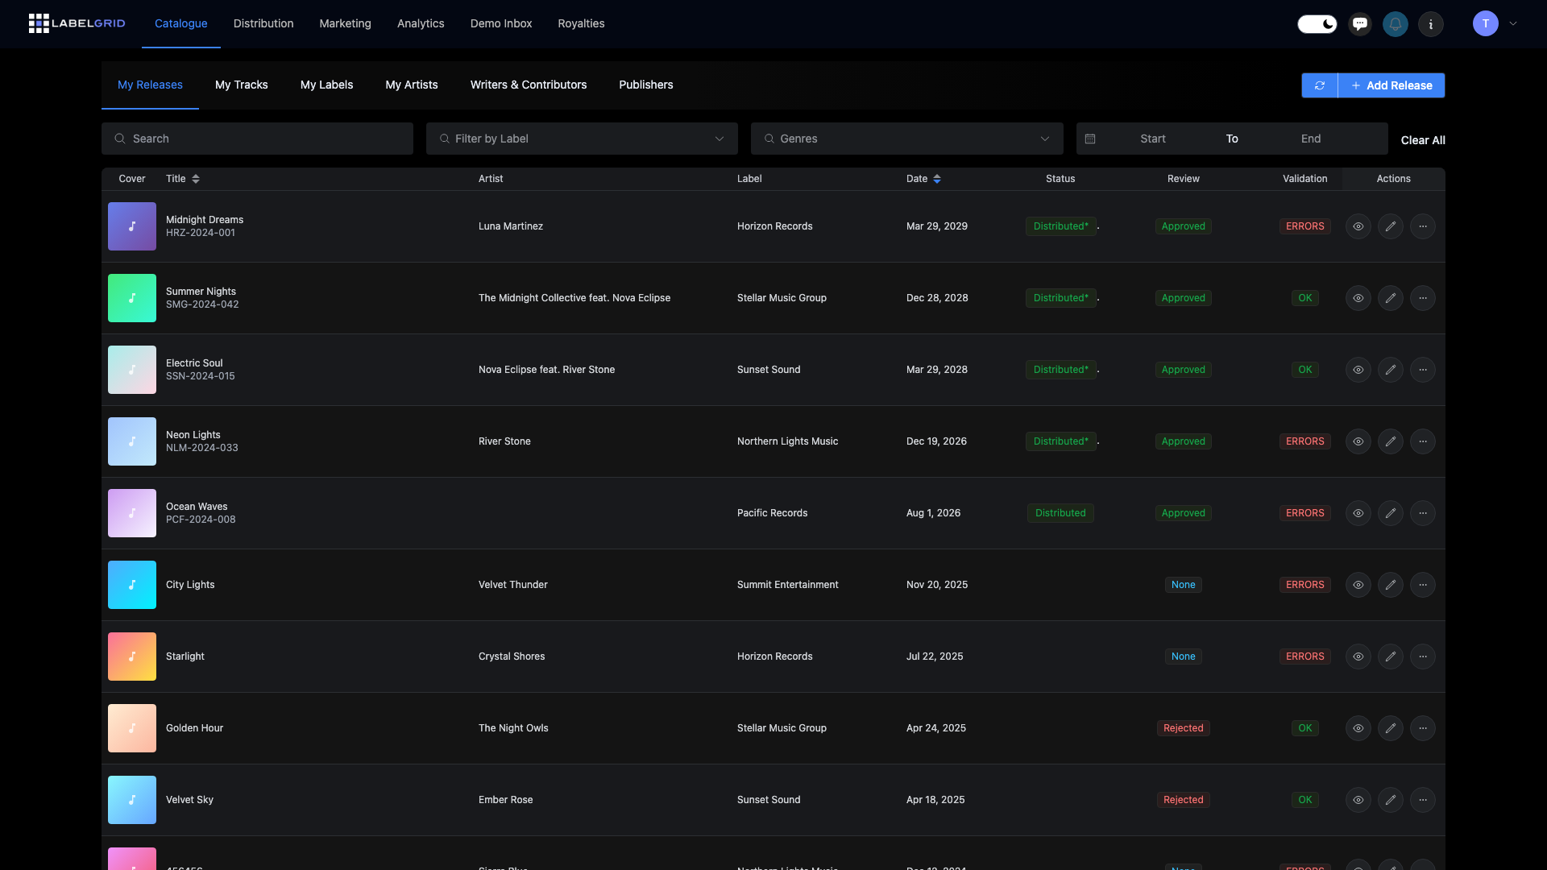Edit the Golden Hour release
This screenshot has width=1547, height=870.
pos(1391,728)
